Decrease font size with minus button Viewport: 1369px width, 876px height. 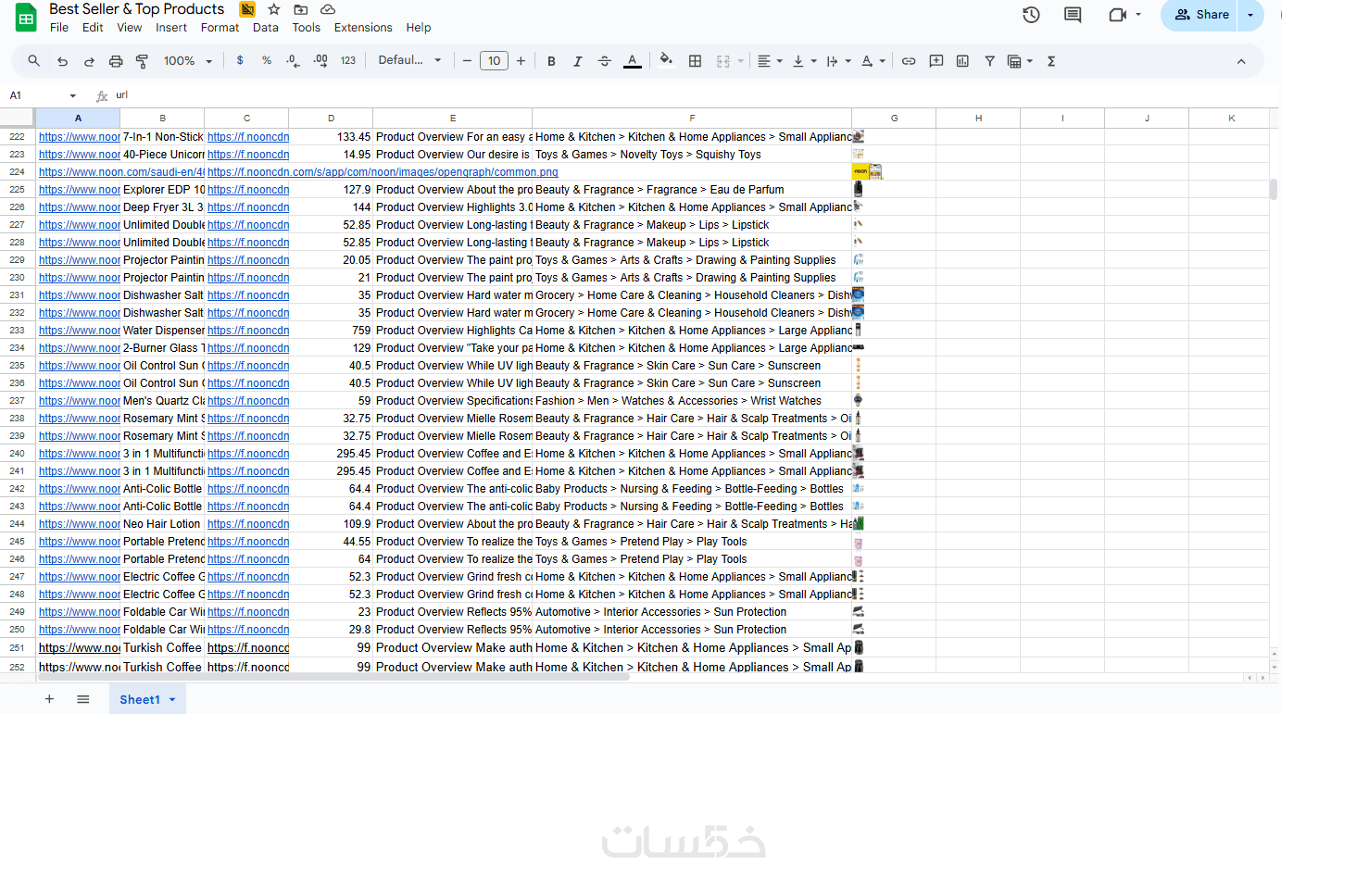(467, 61)
